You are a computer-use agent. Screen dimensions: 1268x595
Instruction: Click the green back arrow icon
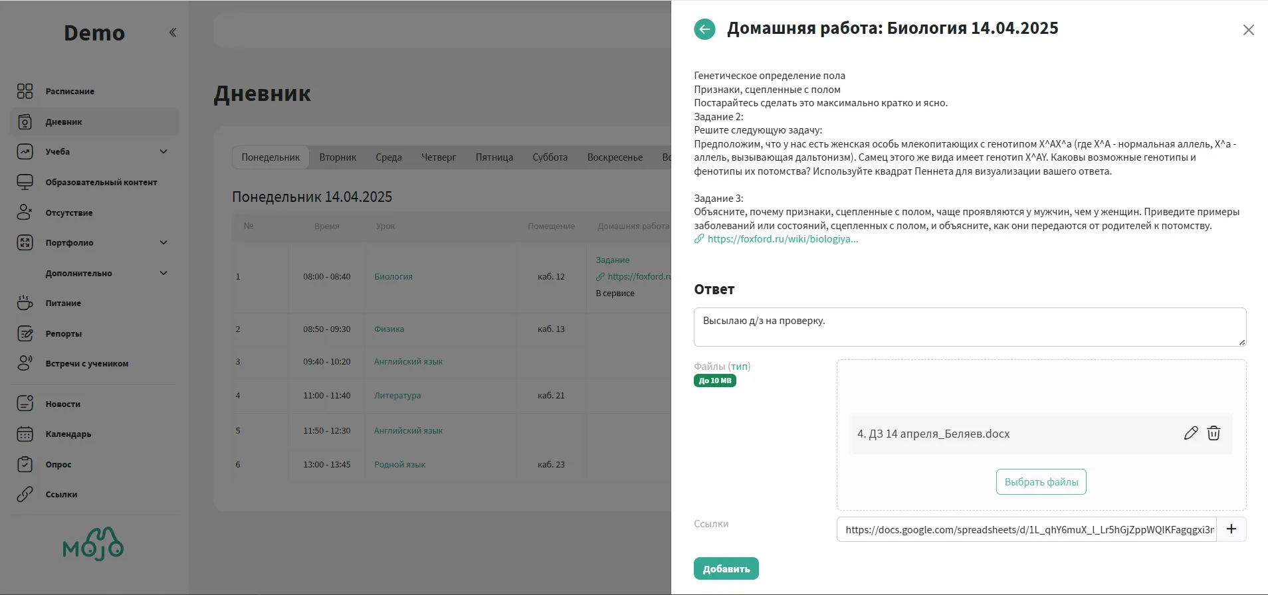704,29
